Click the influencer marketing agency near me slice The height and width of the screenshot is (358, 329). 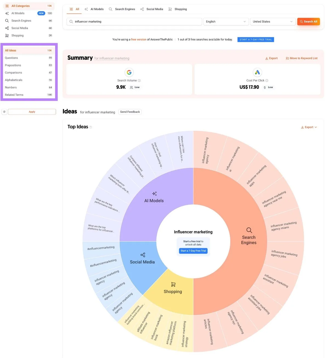(274, 199)
